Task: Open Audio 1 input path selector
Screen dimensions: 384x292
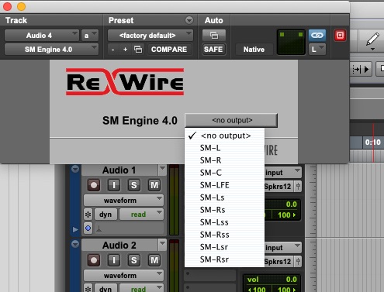Action: click(283, 172)
